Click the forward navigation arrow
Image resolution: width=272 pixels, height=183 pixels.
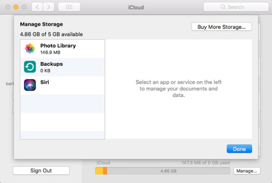click(48, 7)
